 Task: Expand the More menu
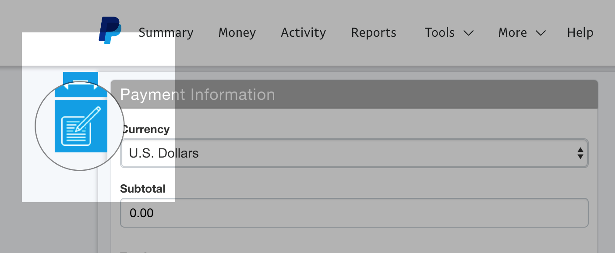pyautogui.click(x=512, y=33)
